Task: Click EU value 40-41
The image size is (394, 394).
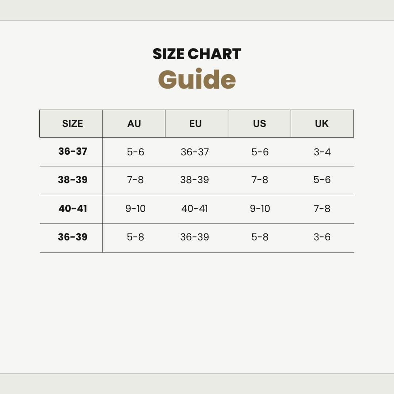Action: coord(194,209)
